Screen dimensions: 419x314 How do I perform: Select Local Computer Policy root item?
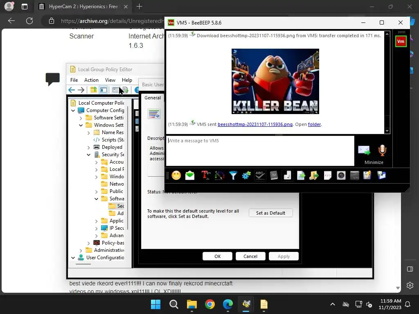pyautogui.click(x=97, y=103)
